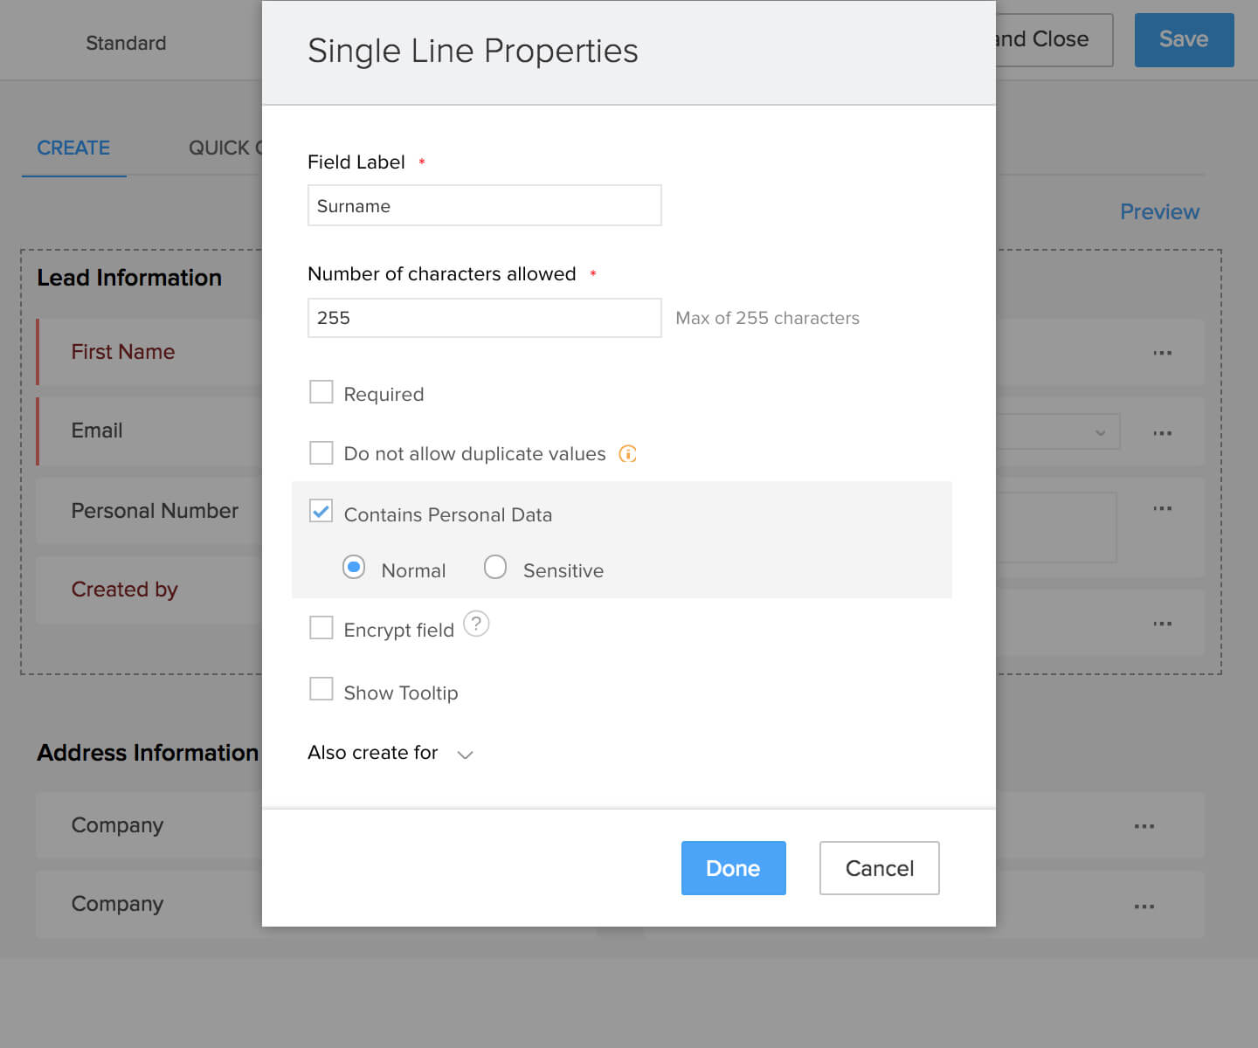Image resolution: width=1258 pixels, height=1048 pixels.
Task: Click the Encrypt field help icon
Action: 476,624
